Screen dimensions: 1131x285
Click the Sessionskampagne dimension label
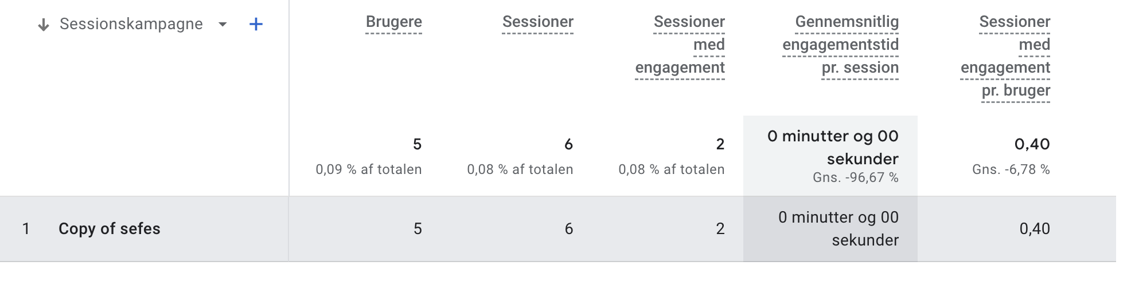131,24
